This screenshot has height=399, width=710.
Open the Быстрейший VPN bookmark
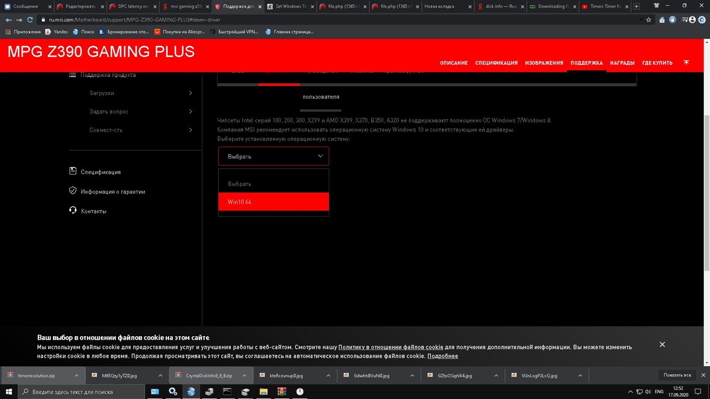pos(234,32)
